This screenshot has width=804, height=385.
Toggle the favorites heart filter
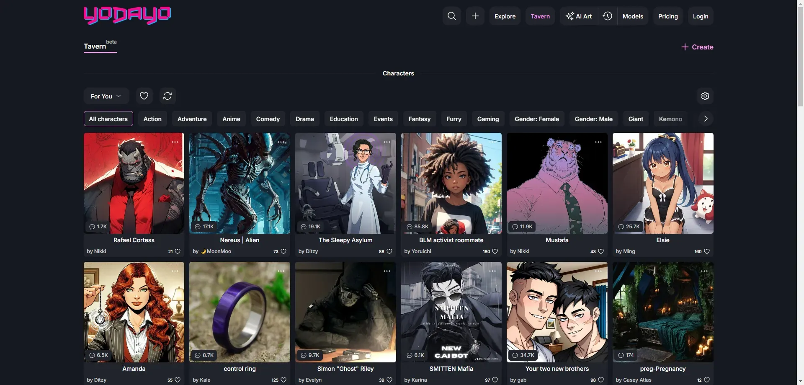144,96
